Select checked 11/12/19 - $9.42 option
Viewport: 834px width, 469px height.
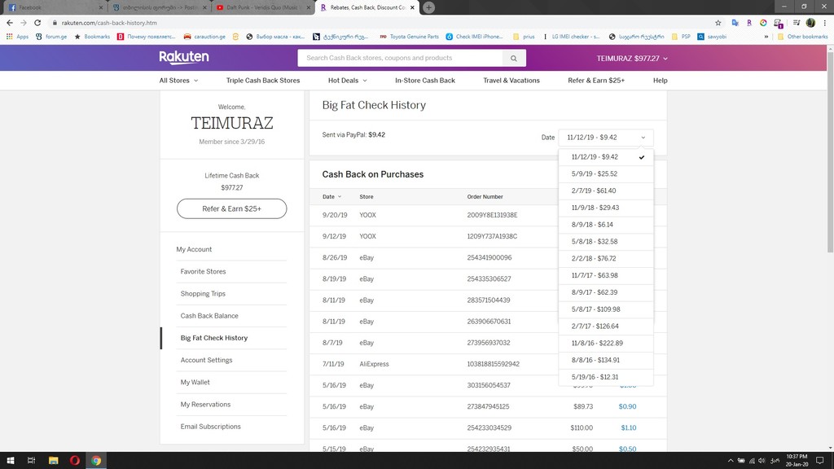[x=606, y=157]
